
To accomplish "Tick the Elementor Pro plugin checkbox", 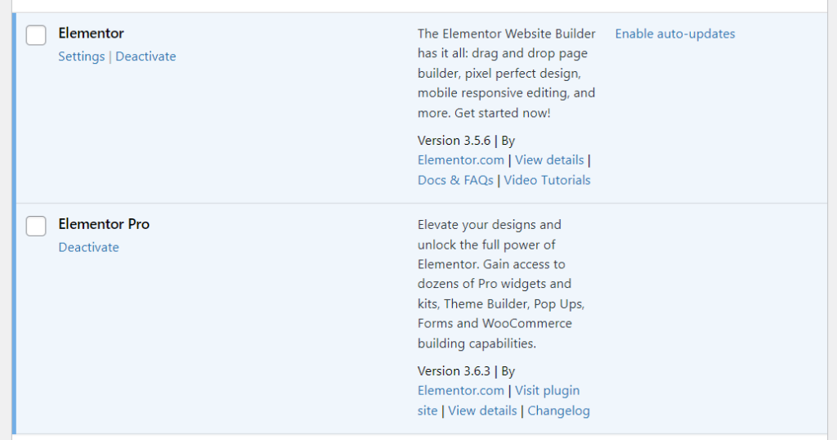I will [x=36, y=226].
